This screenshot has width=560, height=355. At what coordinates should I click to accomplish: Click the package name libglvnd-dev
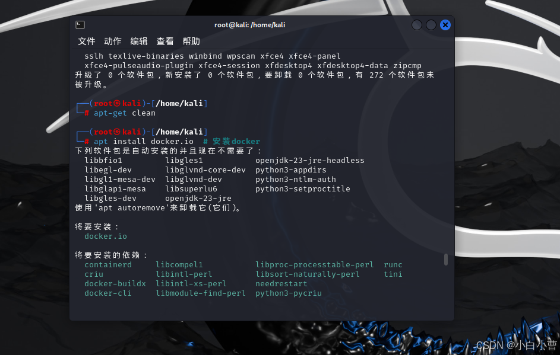pyautogui.click(x=194, y=180)
